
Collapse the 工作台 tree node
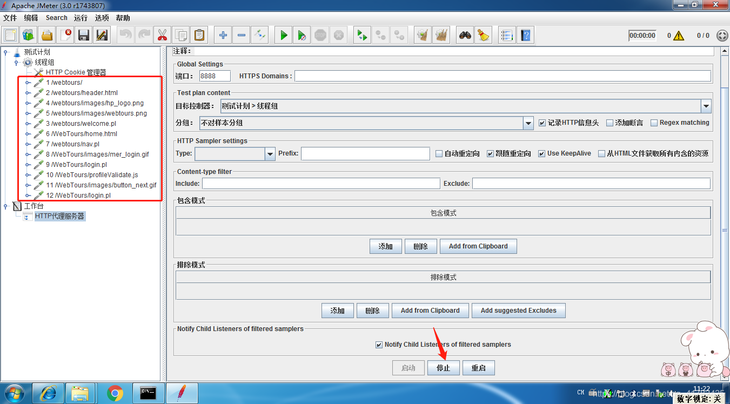tap(5, 206)
